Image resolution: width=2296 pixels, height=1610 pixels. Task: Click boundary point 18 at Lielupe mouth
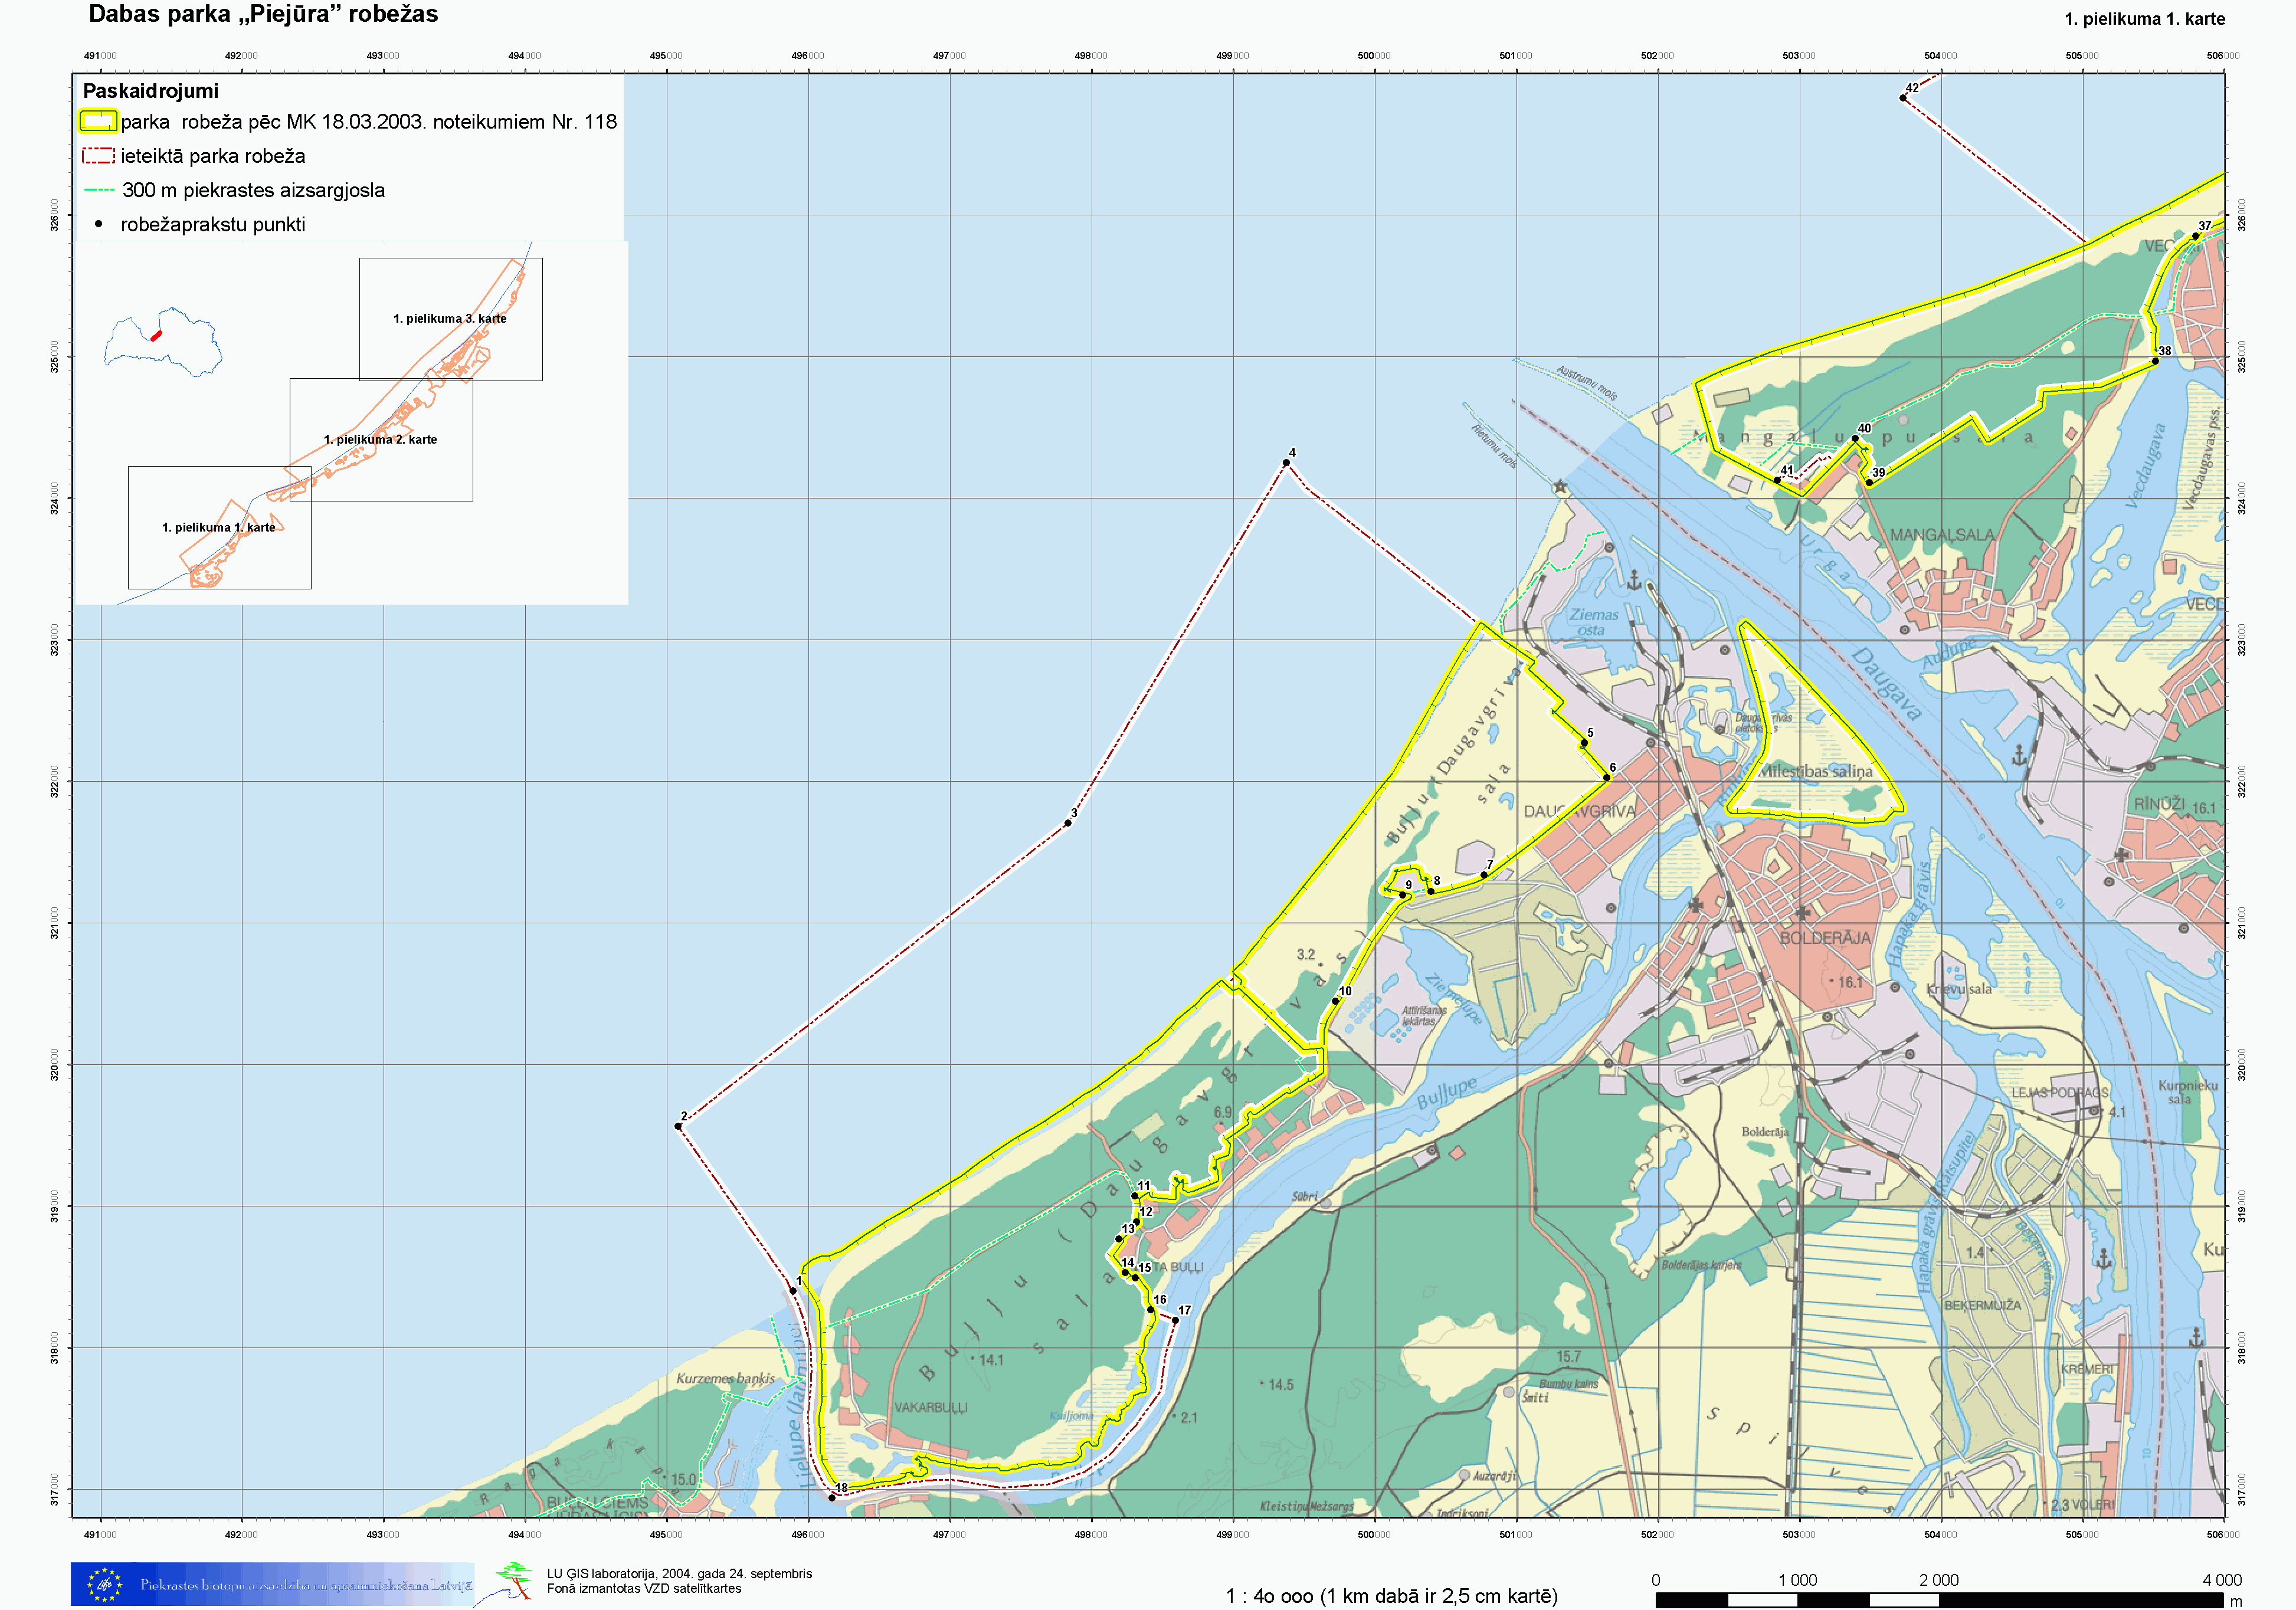pyautogui.click(x=832, y=1498)
